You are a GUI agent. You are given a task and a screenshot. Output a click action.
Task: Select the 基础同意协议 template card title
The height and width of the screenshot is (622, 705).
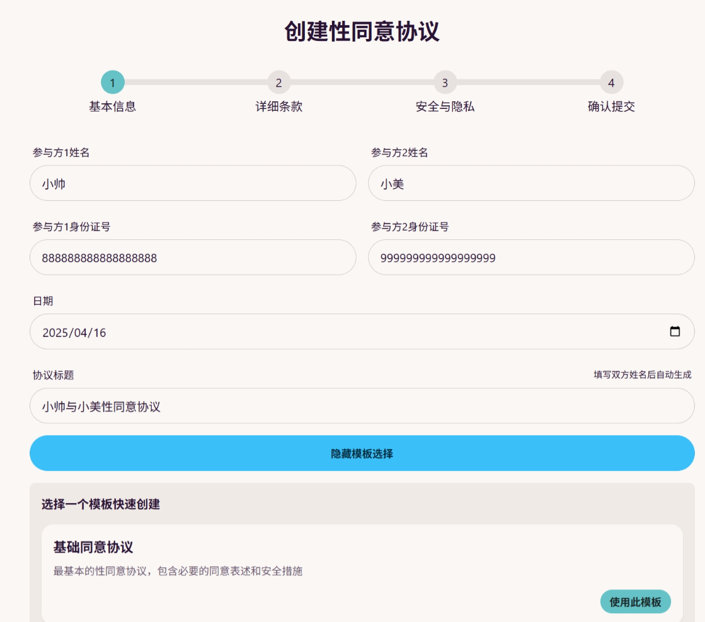93,547
